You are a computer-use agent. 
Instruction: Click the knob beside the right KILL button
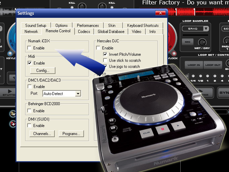[x=102, y=6]
